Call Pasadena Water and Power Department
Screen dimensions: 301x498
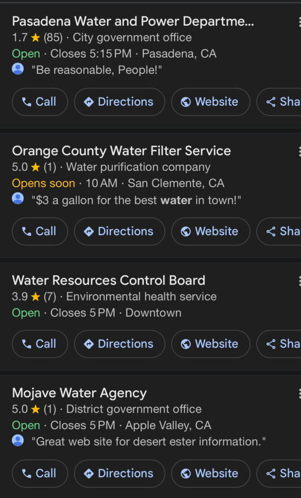[x=39, y=102]
